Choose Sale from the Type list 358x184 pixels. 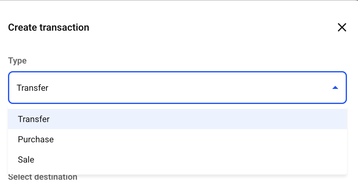[x=177, y=159]
